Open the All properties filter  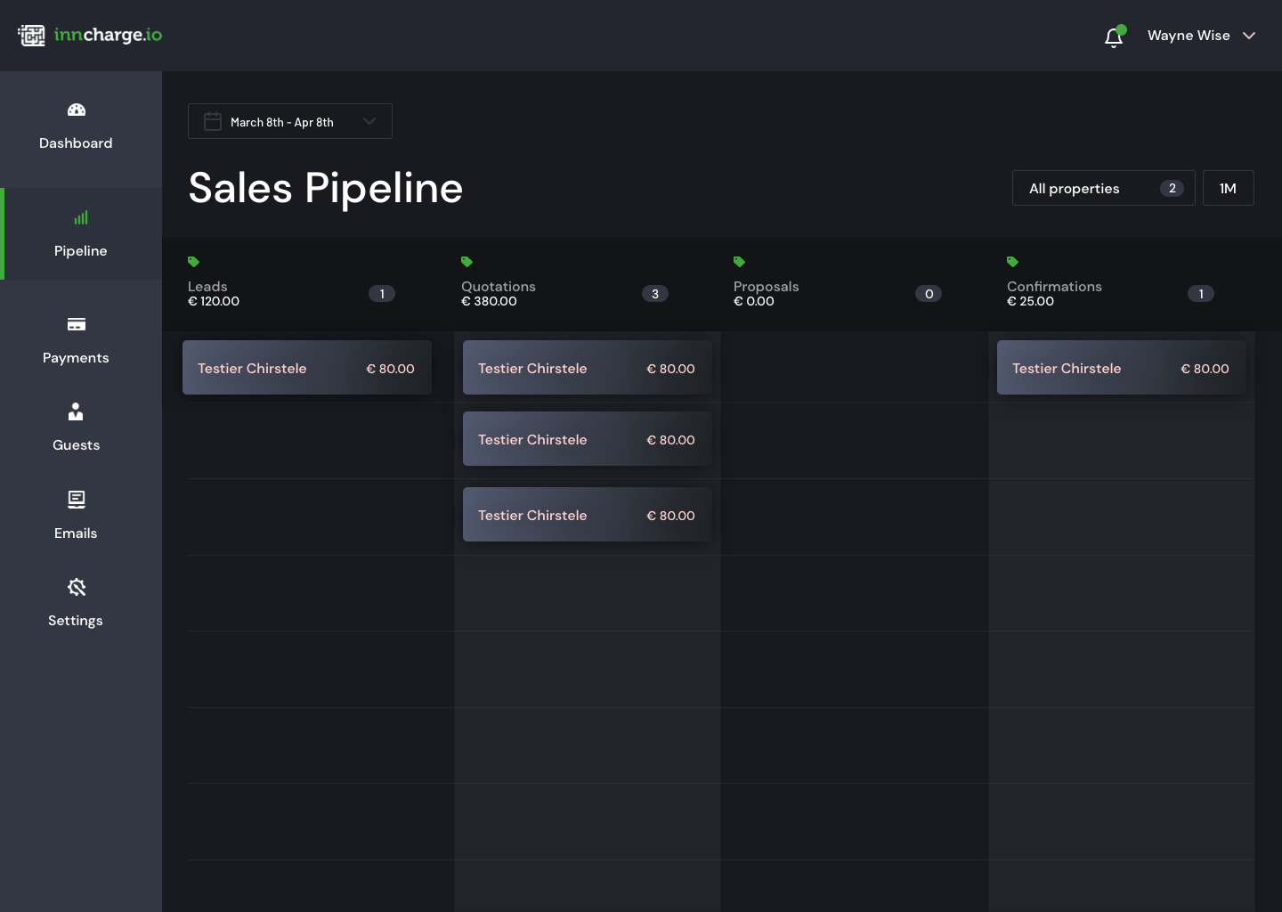click(1103, 188)
